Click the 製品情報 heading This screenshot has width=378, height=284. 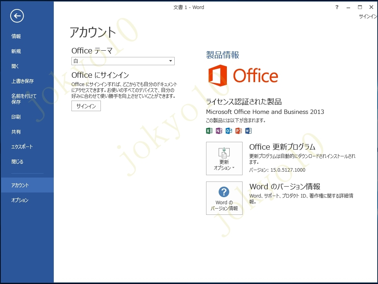pyautogui.click(x=223, y=55)
